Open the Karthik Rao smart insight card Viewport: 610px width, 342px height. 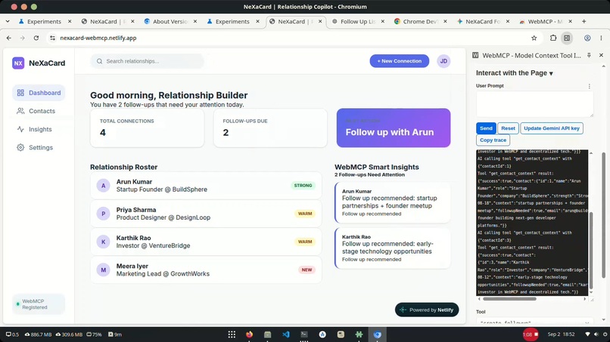393,248
